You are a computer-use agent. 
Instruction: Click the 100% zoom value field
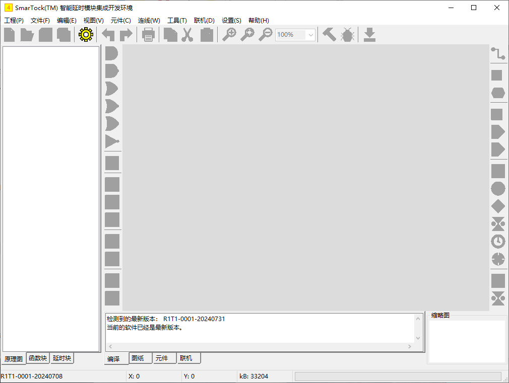(290, 35)
